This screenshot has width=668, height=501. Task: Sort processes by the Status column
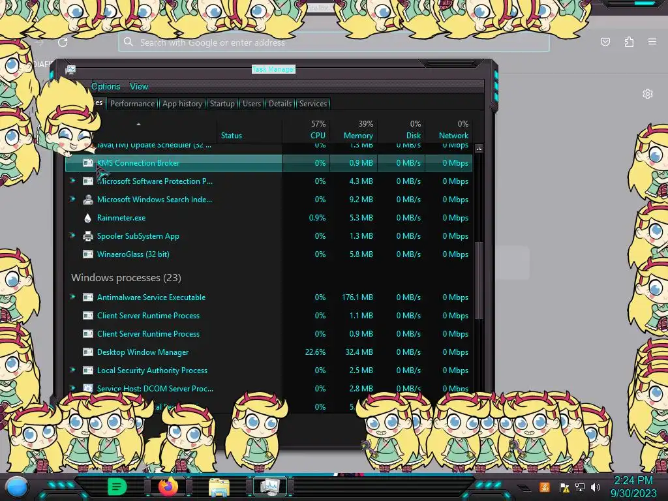click(249, 130)
